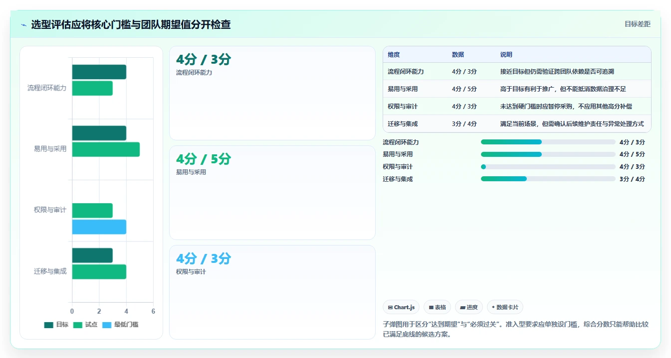671x358 pixels.
Task: Open the 权限与审计 data card
Action: pyautogui.click(x=272, y=292)
